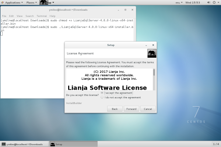Switch to terminal via bottom taskbar entry
Image resolution: width=221 pixels, height=147 pixels.
pyautogui.click(x=24, y=144)
